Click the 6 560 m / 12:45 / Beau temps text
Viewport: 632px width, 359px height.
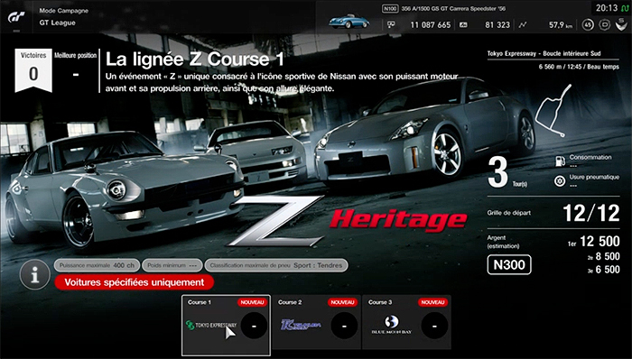[579, 67]
